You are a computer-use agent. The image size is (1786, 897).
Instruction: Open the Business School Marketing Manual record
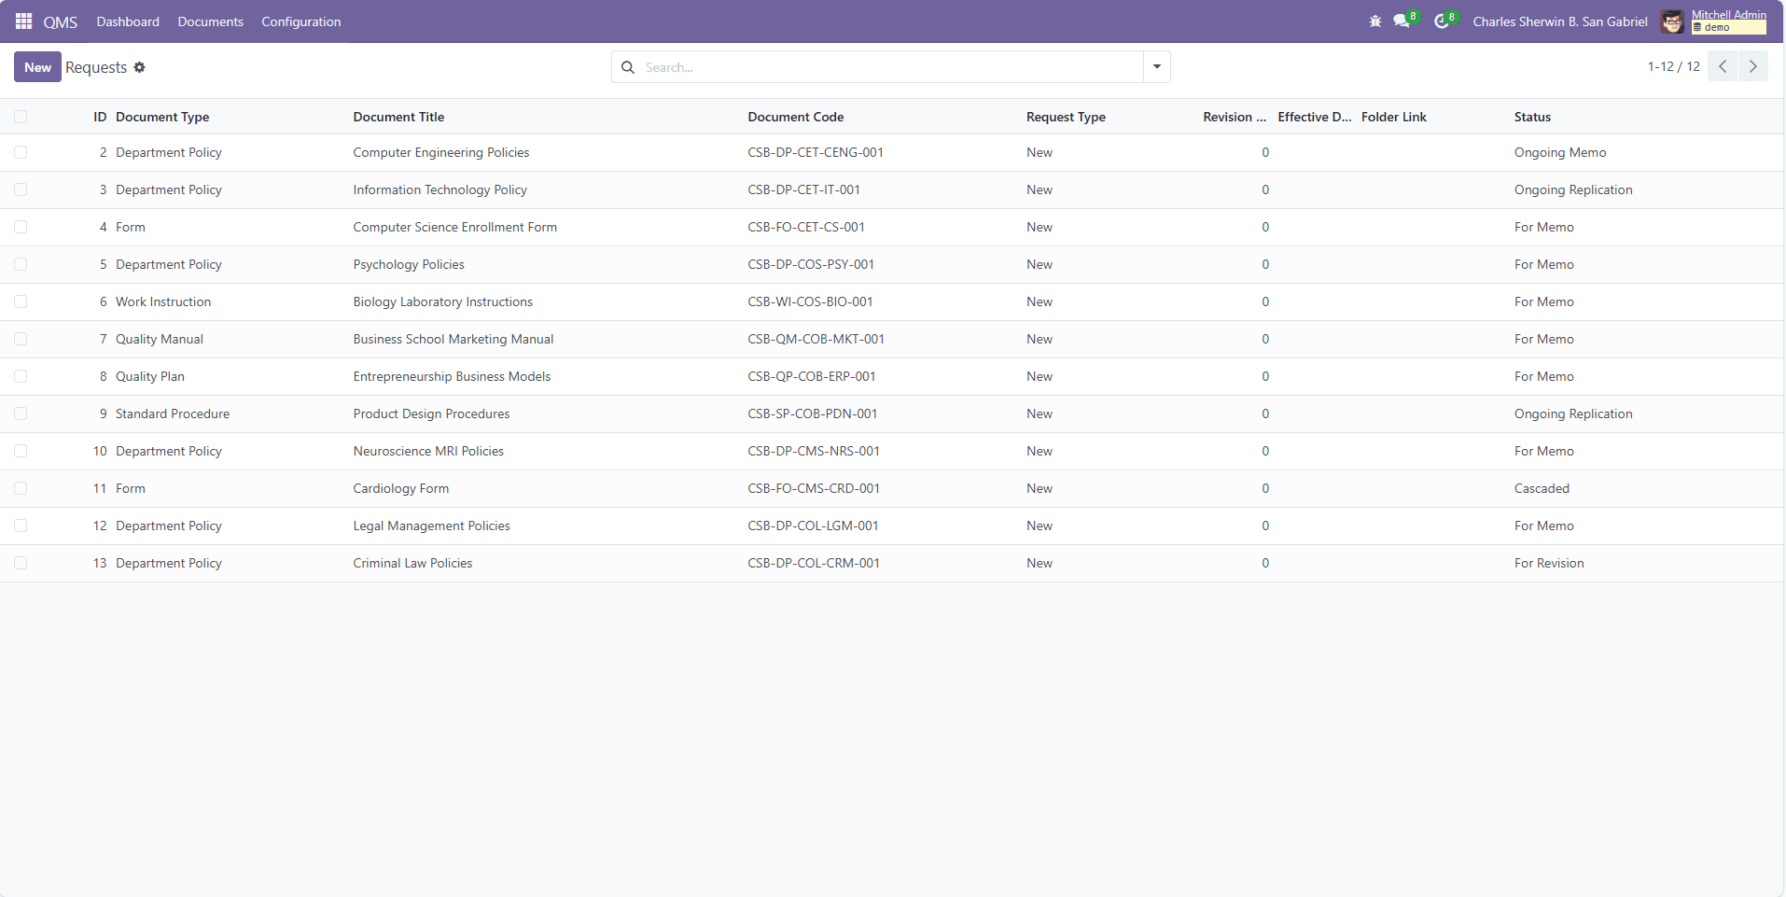453,339
